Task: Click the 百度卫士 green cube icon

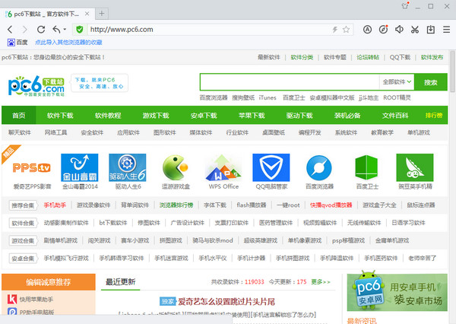Action: tap(367, 167)
